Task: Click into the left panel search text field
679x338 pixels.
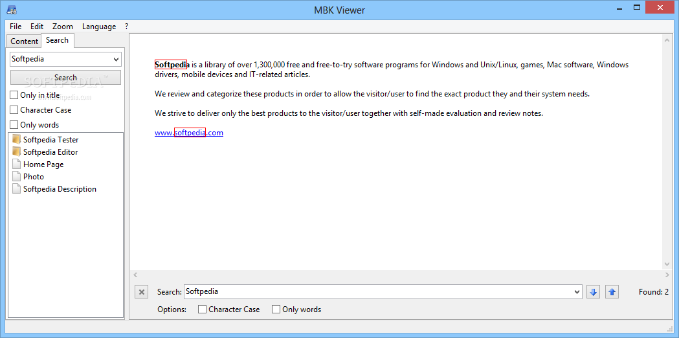Action: [x=61, y=60]
